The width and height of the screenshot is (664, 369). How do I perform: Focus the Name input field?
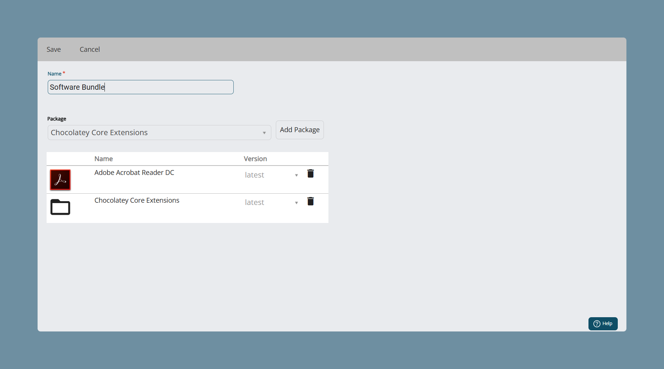click(141, 87)
